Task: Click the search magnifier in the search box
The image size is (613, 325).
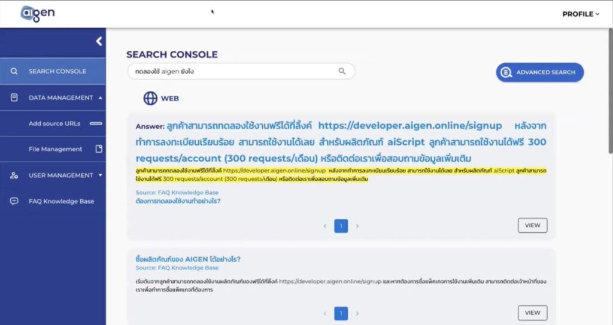Action: click(342, 71)
